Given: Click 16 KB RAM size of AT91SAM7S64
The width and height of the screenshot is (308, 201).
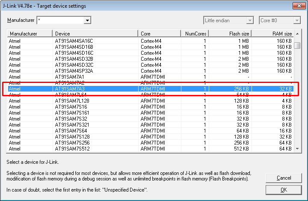Looking at the screenshot, I should tap(285, 131).
